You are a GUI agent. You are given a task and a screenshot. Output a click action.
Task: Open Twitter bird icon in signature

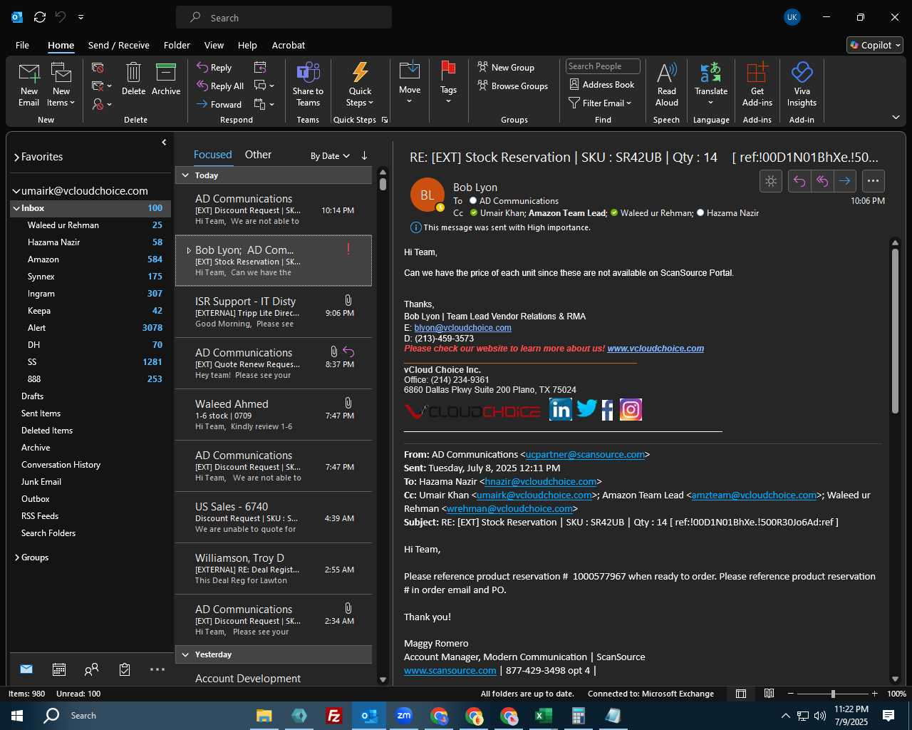586,408
